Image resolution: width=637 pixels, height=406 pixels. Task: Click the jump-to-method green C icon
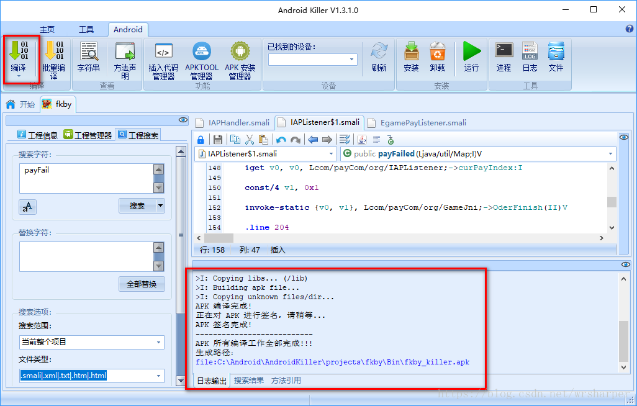point(391,140)
